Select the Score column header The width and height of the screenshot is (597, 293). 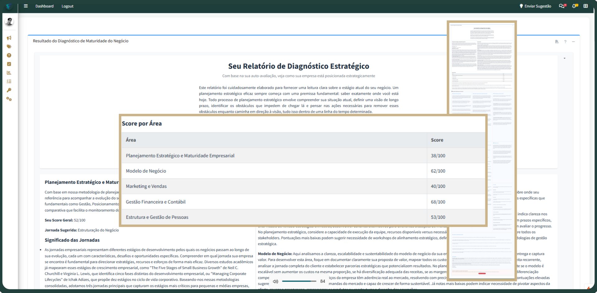[456, 140]
